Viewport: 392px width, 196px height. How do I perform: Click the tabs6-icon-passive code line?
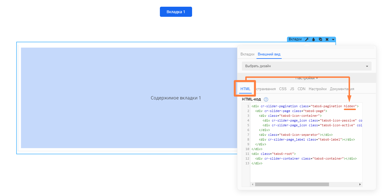[x=312, y=120]
